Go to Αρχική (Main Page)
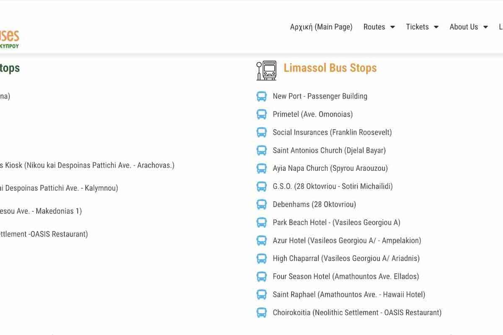The image size is (503, 335). click(x=321, y=27)
